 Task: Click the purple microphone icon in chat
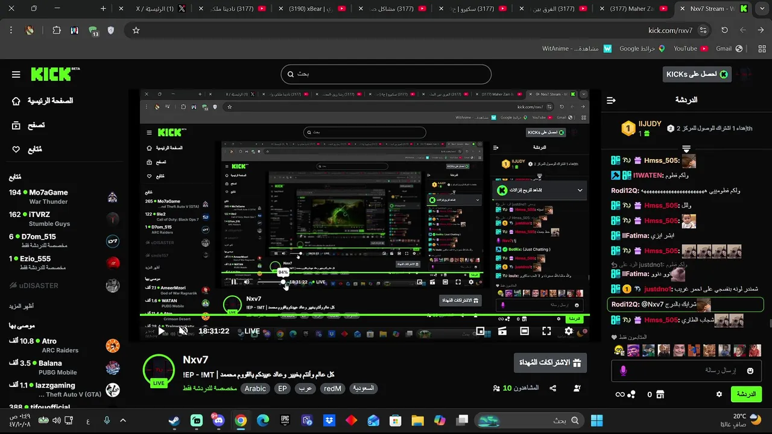(x=624, y=371)
